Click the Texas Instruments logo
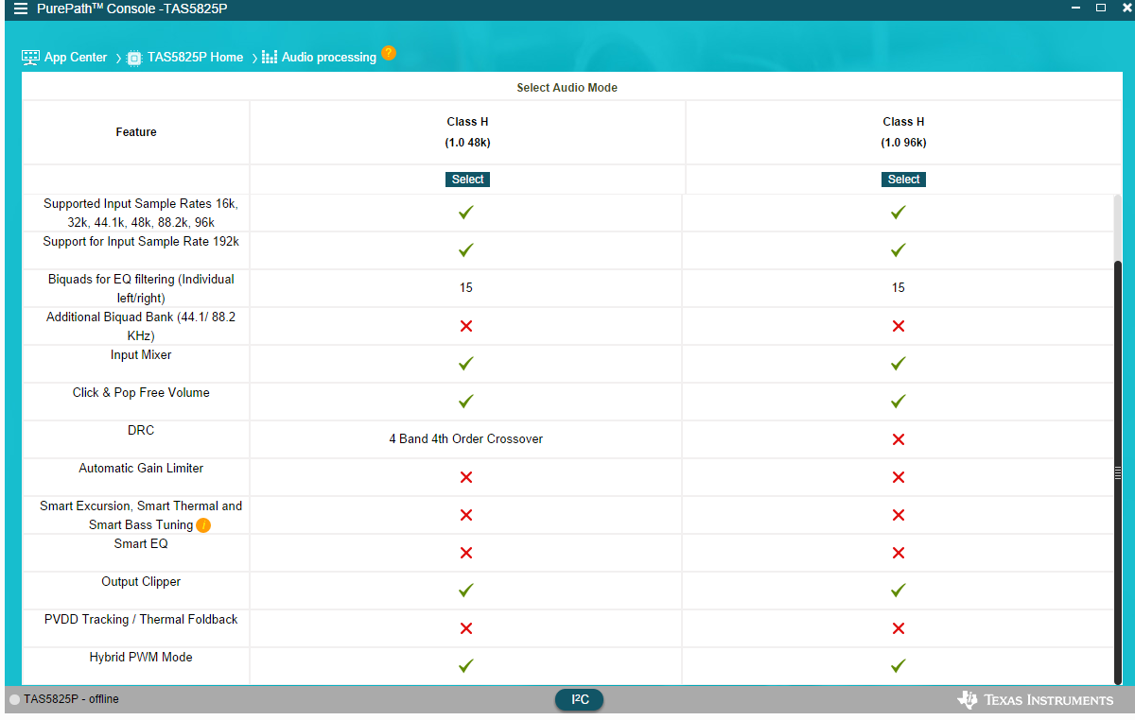Image resolution: width=1135 pixels, height=720 pixels. [1036, 700]
